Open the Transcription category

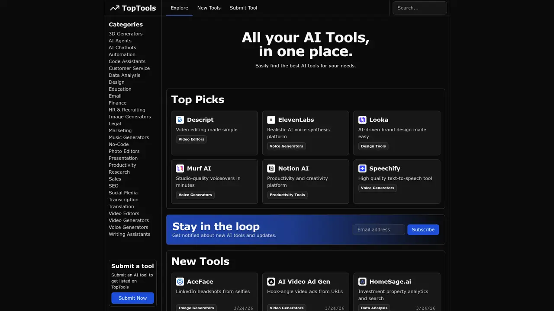click(x=123, y=200)
